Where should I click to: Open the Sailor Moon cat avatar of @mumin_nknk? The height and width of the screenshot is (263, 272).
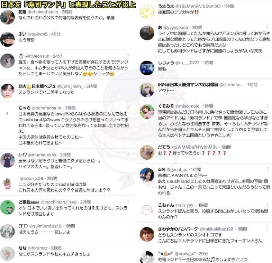(x=8, y=160)
